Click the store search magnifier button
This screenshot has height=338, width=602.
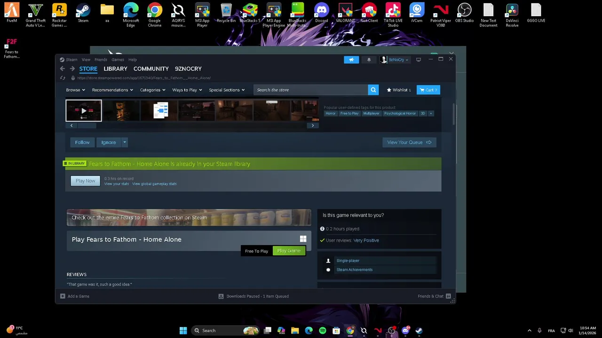point(373,90)
